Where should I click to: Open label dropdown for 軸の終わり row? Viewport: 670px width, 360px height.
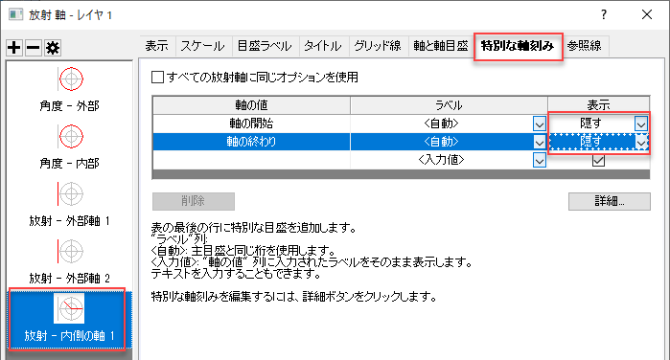tap(540, 142)
